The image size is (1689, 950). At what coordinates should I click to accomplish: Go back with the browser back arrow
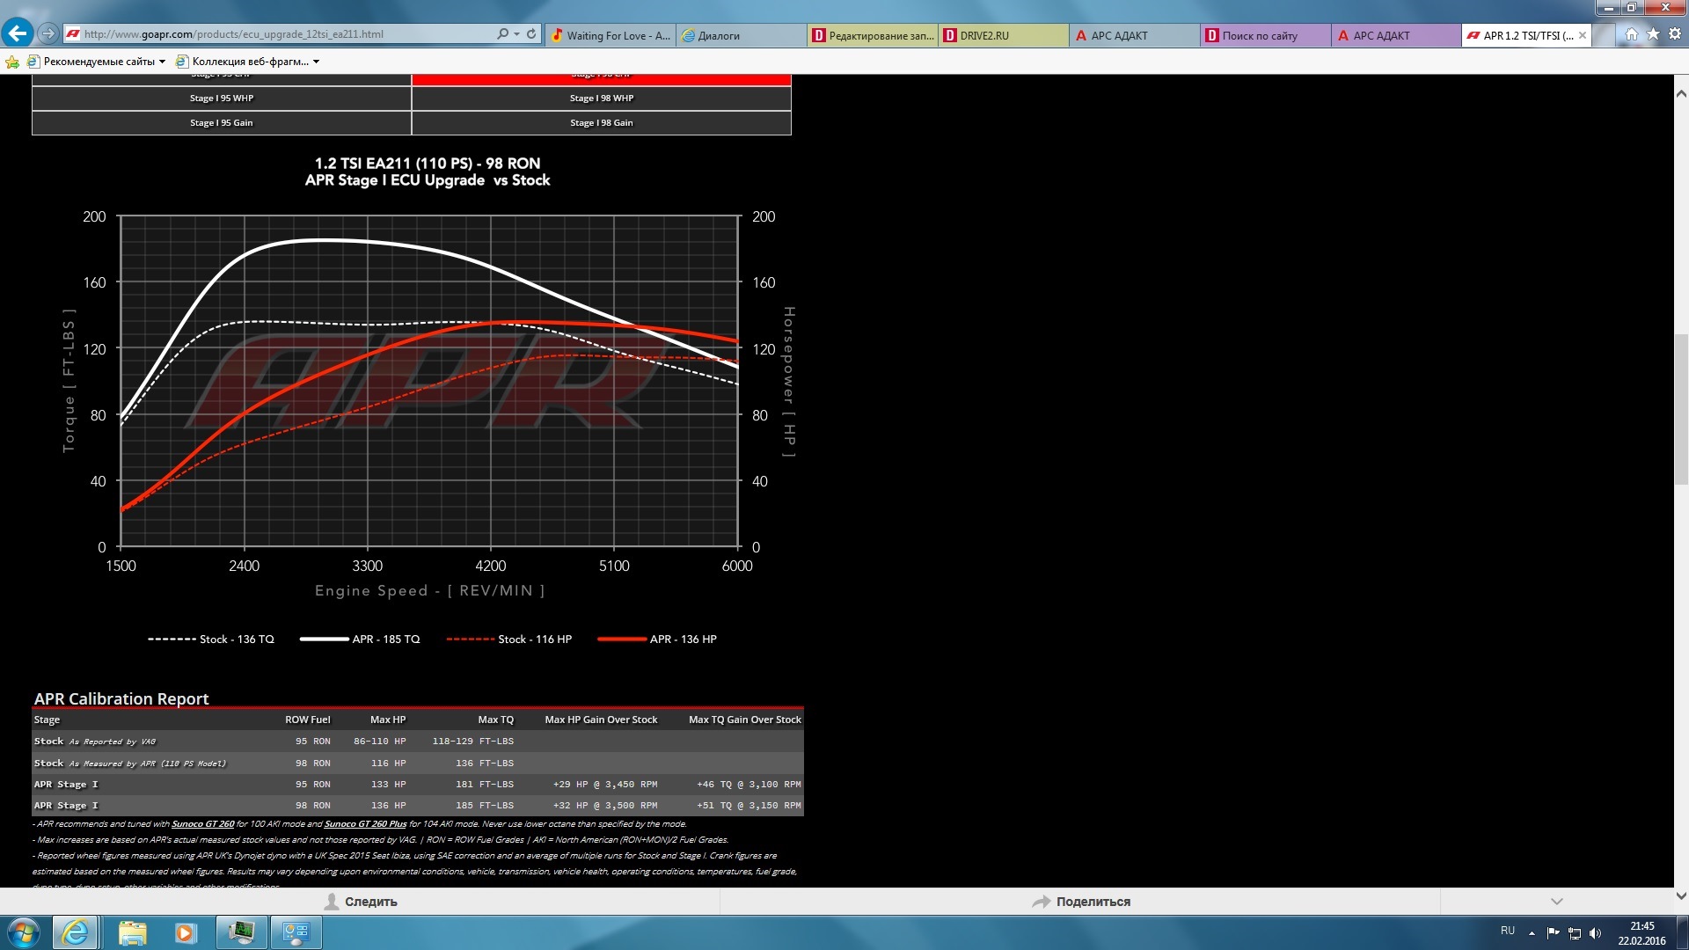pyautogui.click(x=18, y=33)
